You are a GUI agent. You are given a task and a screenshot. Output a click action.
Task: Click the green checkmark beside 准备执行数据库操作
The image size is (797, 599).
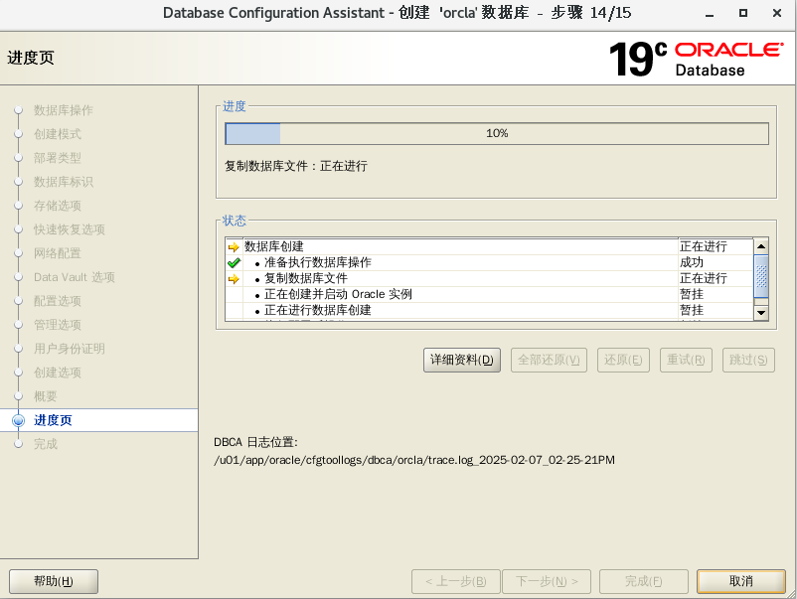234,263
